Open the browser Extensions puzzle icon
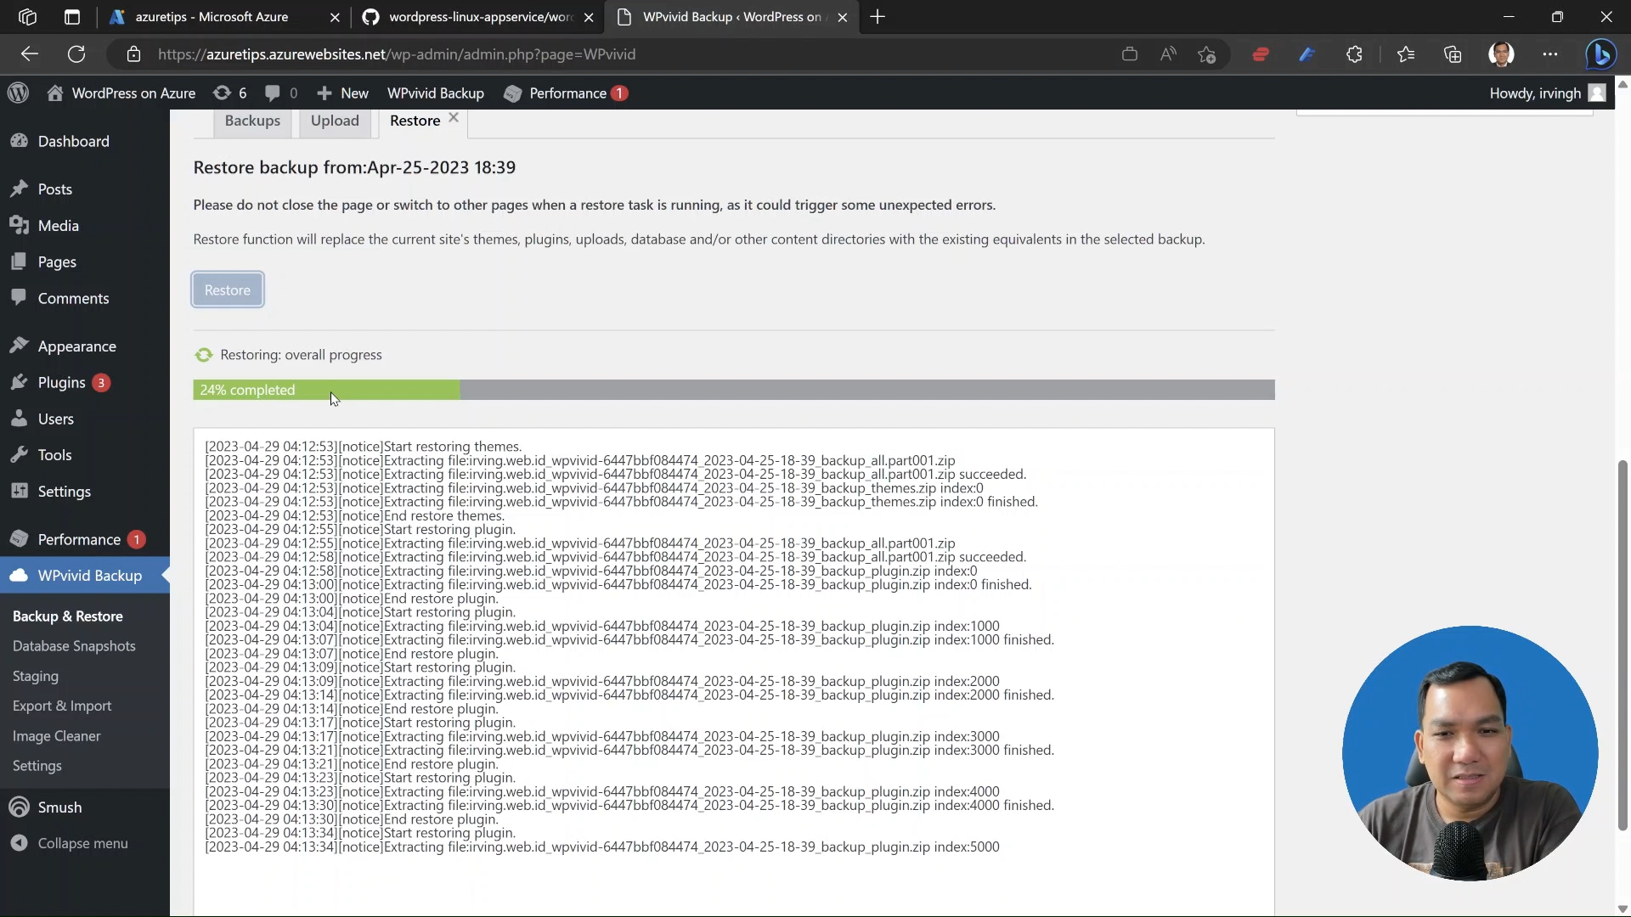Image resolution: width=1631 pixels, height=917 pixels. click(1354, 54)
